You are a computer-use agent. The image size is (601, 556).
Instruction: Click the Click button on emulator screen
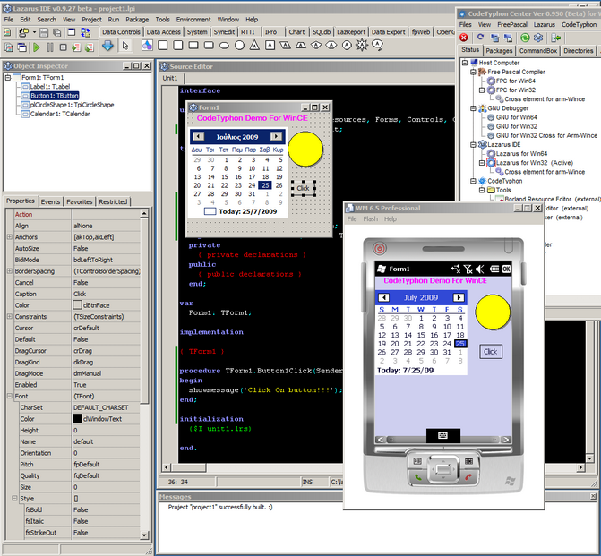(491, 352)
